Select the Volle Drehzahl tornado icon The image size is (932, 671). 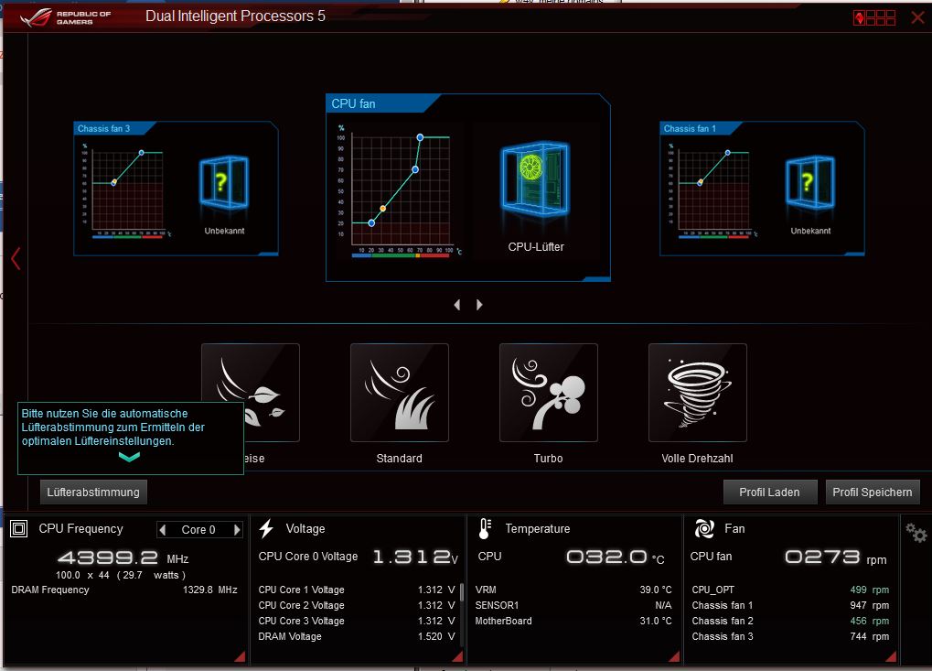[698, 393]
